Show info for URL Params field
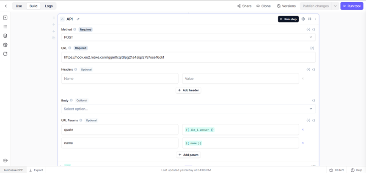 [x=81, y=121]
